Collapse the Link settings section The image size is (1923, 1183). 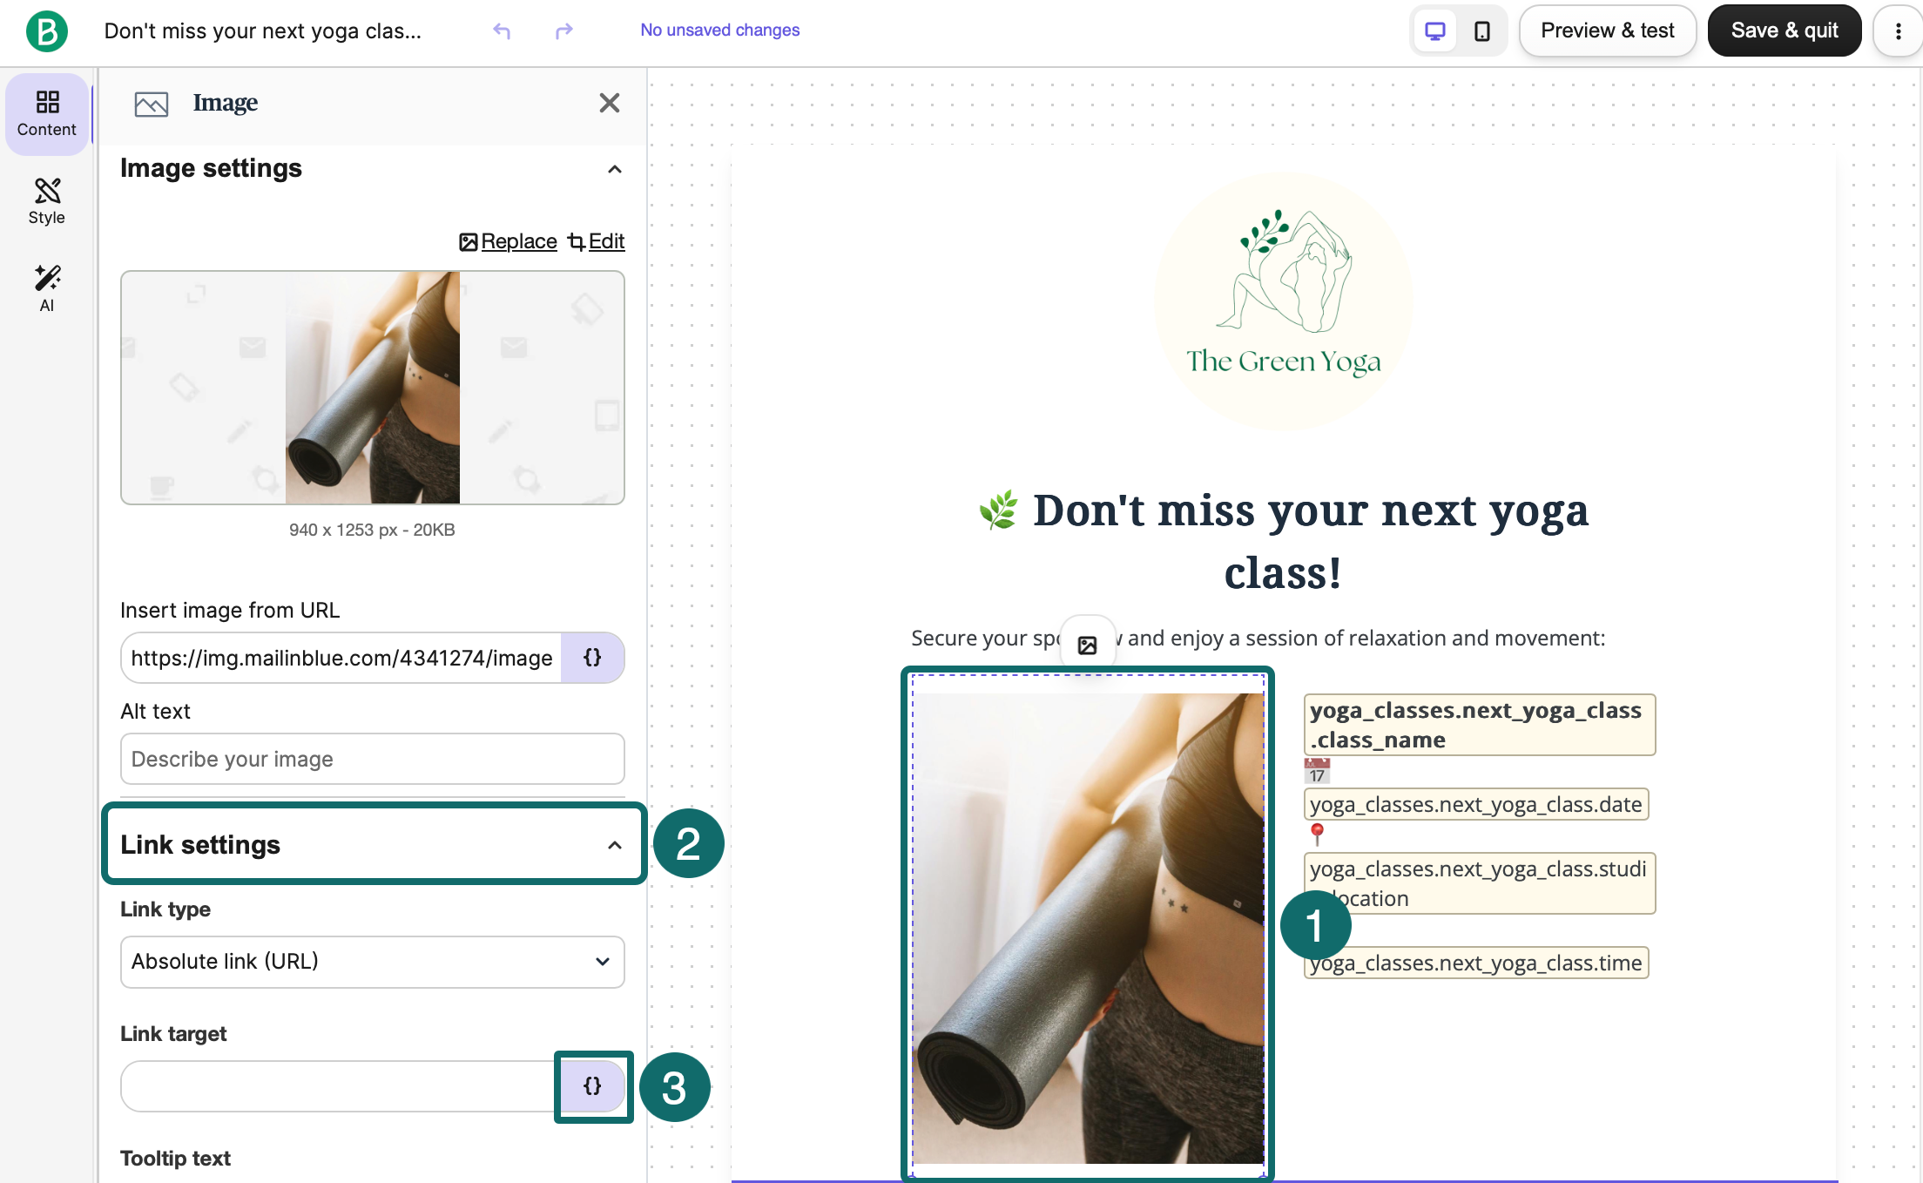[615, 845]
